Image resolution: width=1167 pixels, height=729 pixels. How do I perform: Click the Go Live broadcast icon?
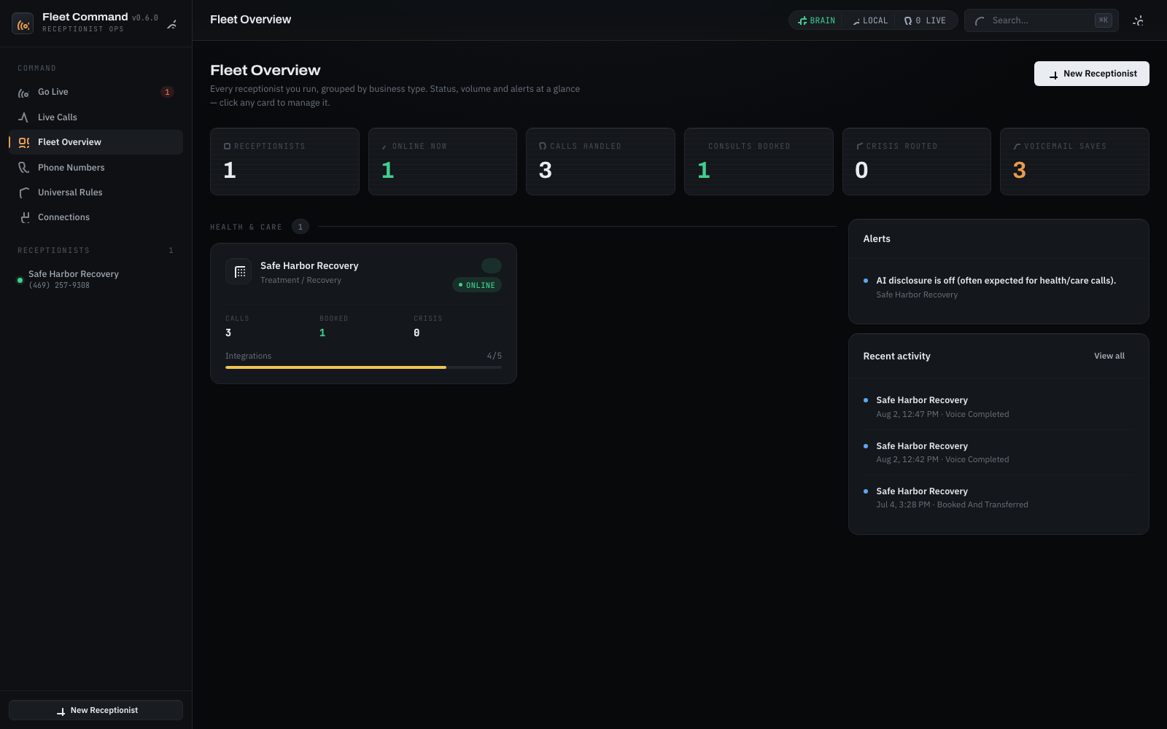point(23,93)
